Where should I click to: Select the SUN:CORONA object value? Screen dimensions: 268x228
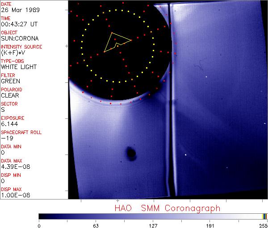click(20, 38)
